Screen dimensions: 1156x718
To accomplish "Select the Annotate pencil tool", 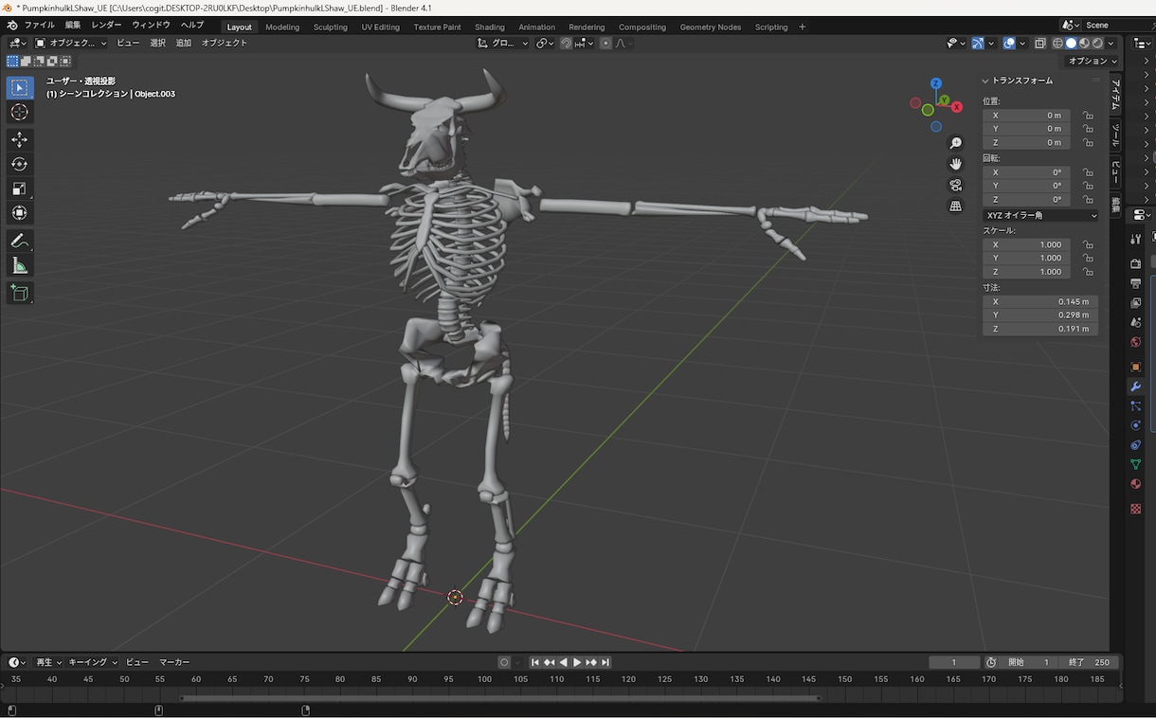I will (x=19, y=241).
